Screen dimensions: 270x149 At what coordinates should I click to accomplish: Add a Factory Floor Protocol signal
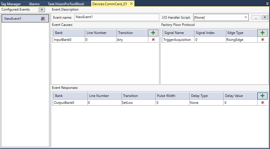(x=262, y=33)
